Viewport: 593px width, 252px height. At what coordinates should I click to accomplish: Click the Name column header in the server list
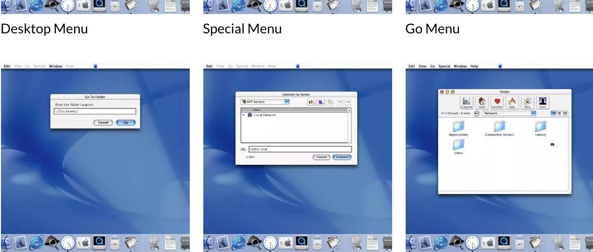(294, 110)
